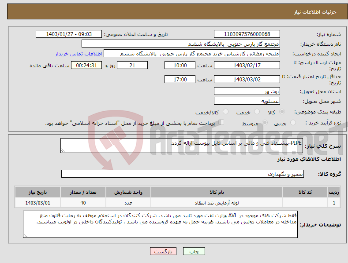348x263 pixels.
Task: Click the price validity date 1403/03/02
Action: (247, 79)
